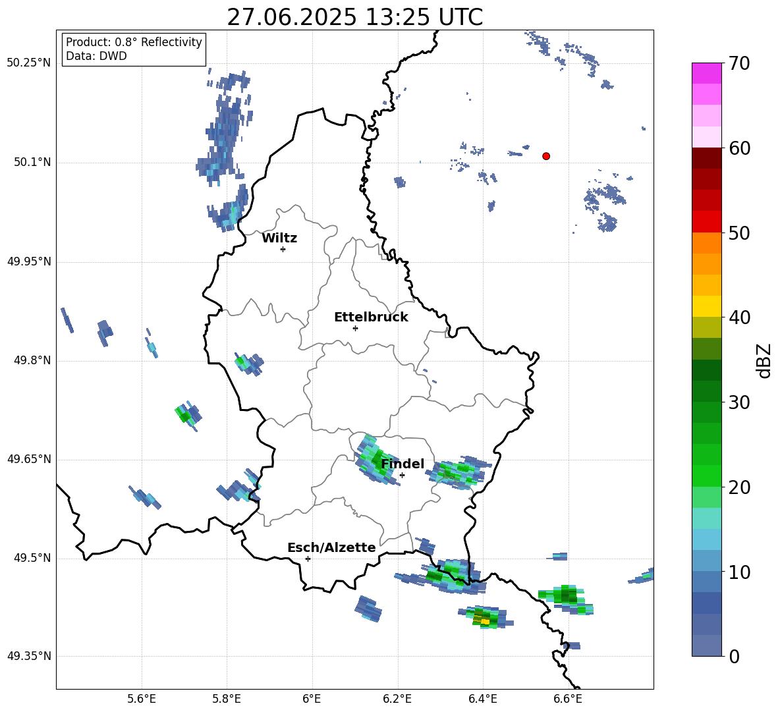Click the dark red swatch just below 60

pos(706,158)
